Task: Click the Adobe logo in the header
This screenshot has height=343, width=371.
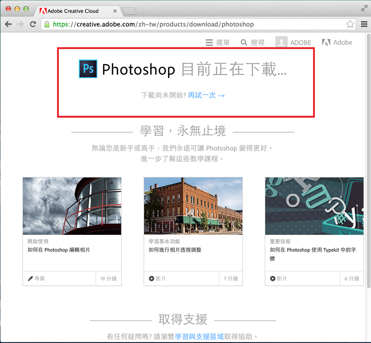Action: 337,42
